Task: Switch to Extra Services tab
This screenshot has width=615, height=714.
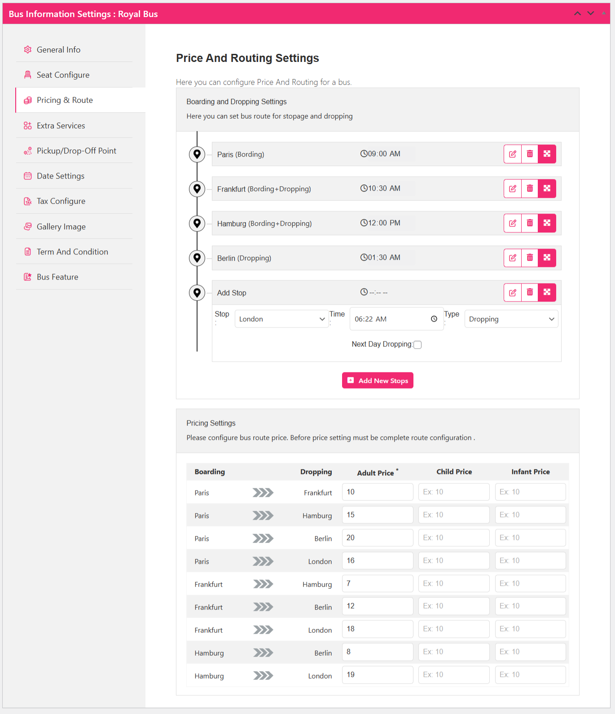Action: pyautogui.click(x=61, y=126)
